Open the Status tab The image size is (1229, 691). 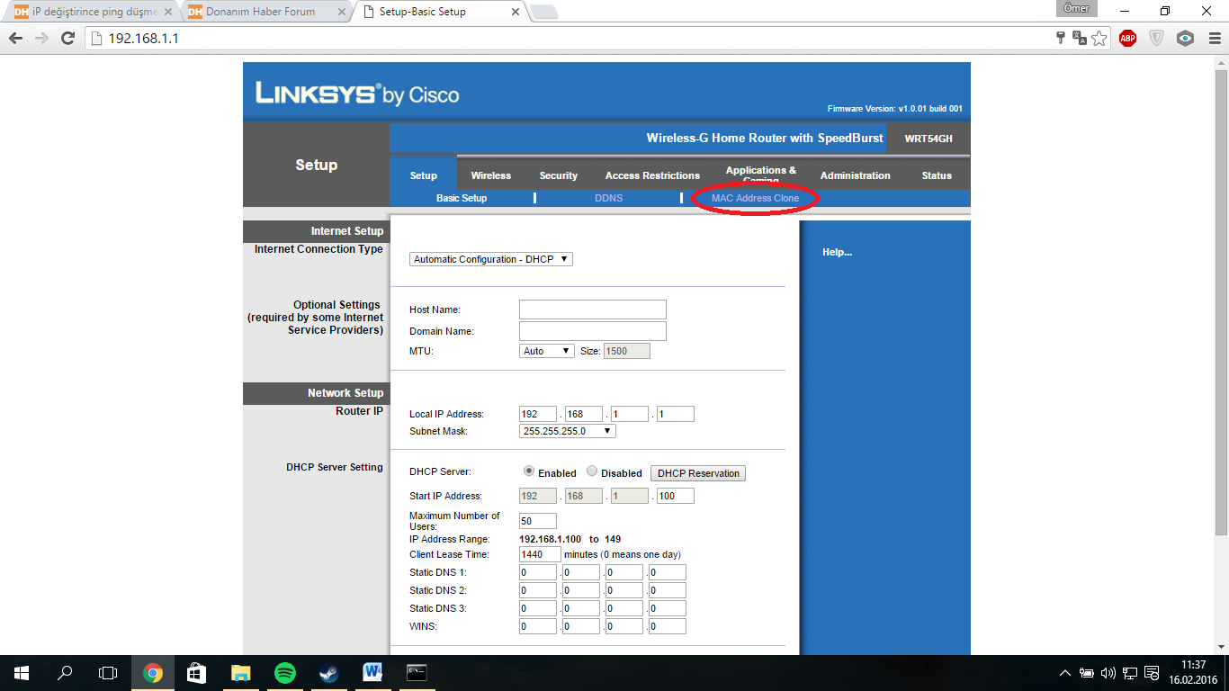pyautogui.click(x=937, y=175)
